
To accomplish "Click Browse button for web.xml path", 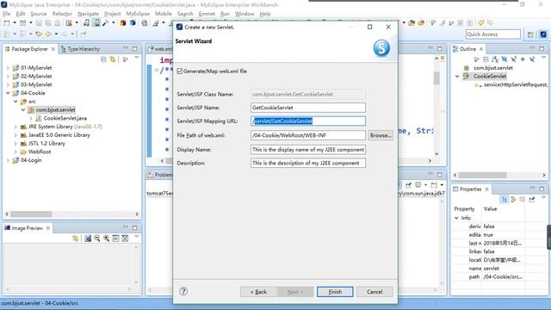I will coord(381,135).
